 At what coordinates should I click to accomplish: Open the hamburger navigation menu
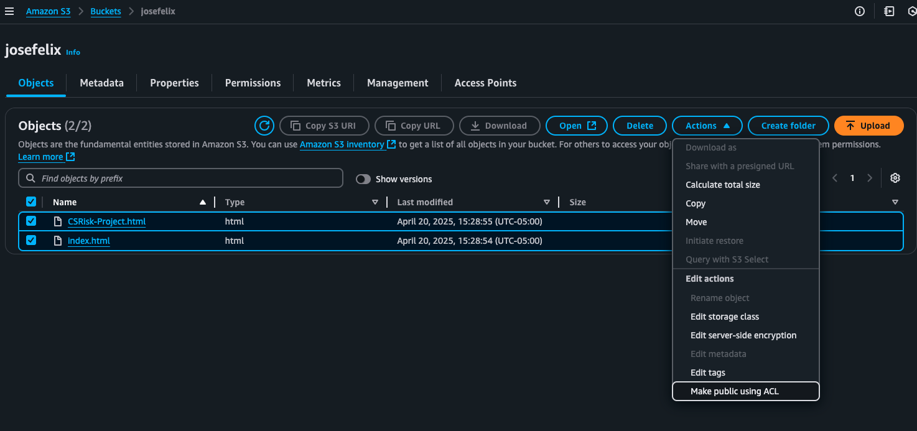pos(9,11)
